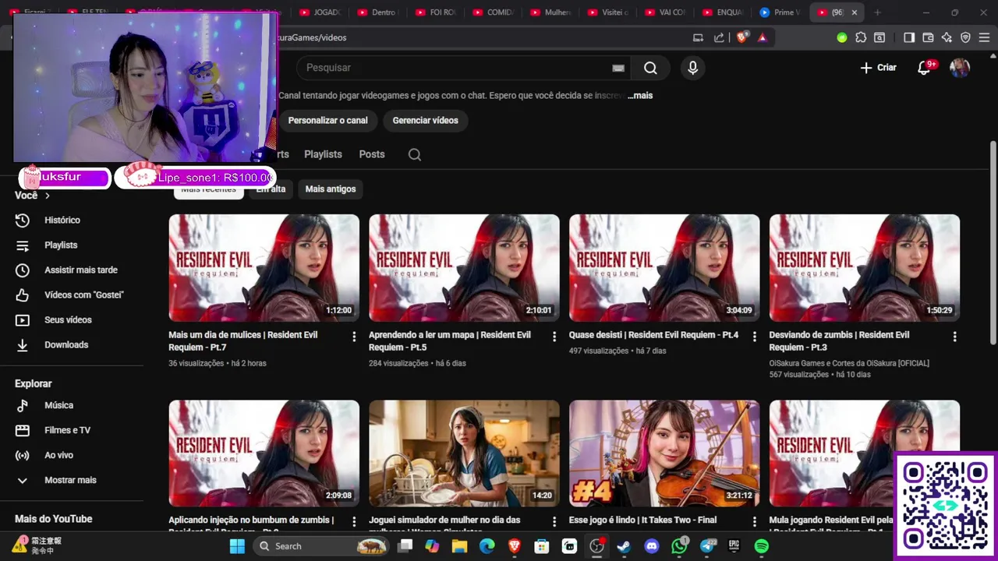Open WhatsApp from the taskbar
Screen dimensions: 998x561
[679, 546]
